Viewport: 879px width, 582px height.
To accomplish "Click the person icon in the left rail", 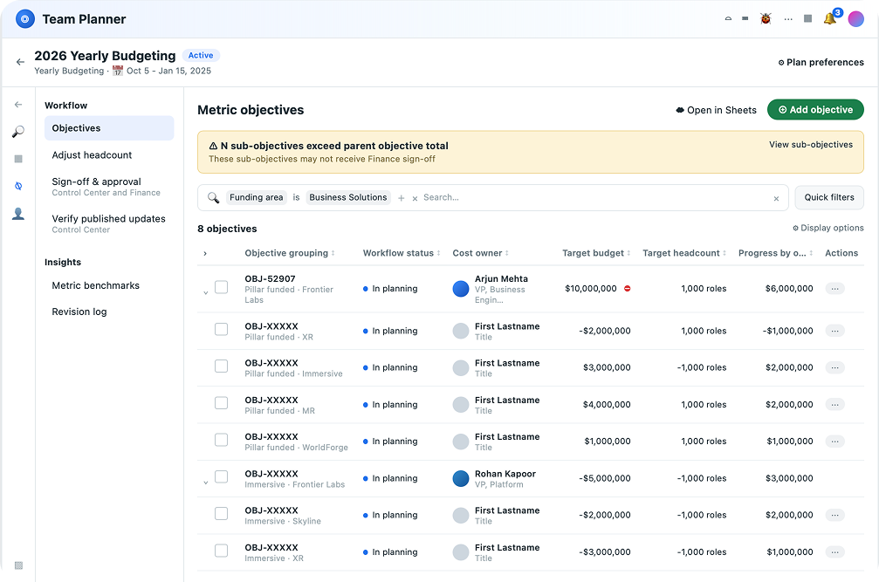I will 18,214.
